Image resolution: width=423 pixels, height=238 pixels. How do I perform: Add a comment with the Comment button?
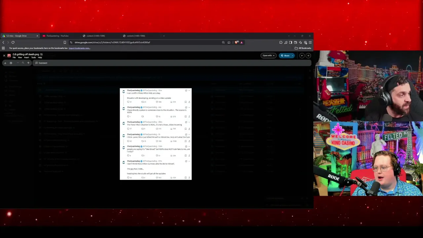click(41, 63)
